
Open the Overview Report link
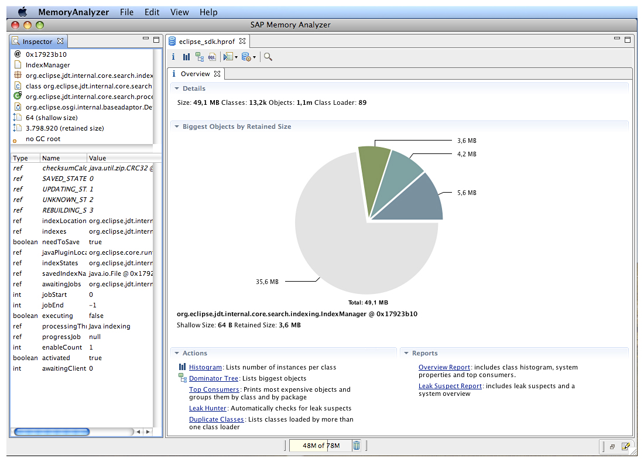(x=444, y=367)
